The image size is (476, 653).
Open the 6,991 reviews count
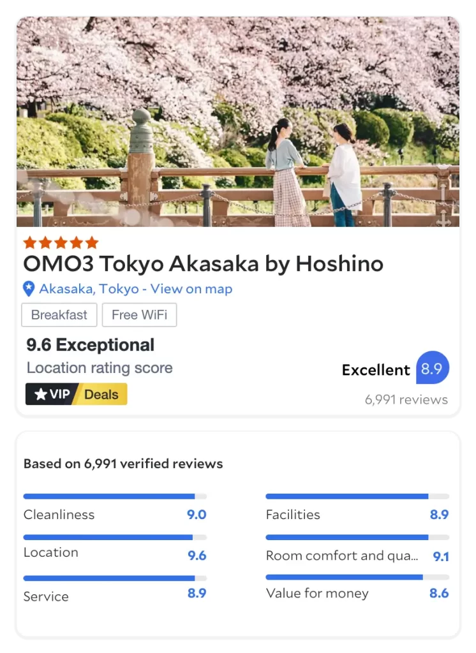(x=406, y=400)
